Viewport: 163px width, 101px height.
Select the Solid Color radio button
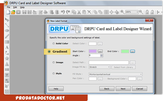click(x=54, y=43)
